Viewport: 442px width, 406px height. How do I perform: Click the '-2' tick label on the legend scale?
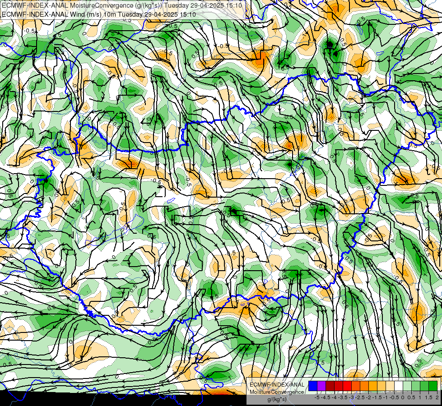pos(369,397)
